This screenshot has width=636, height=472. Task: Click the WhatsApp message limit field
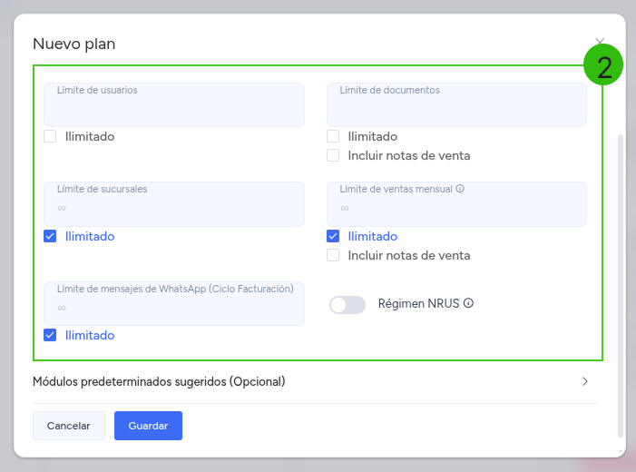[174, 303]
